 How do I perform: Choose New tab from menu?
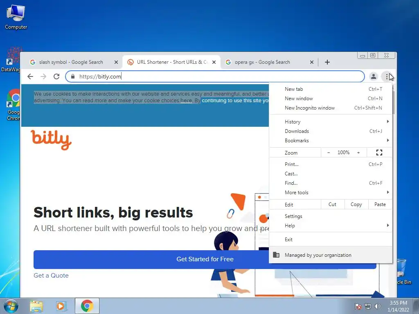pos(331,89)
